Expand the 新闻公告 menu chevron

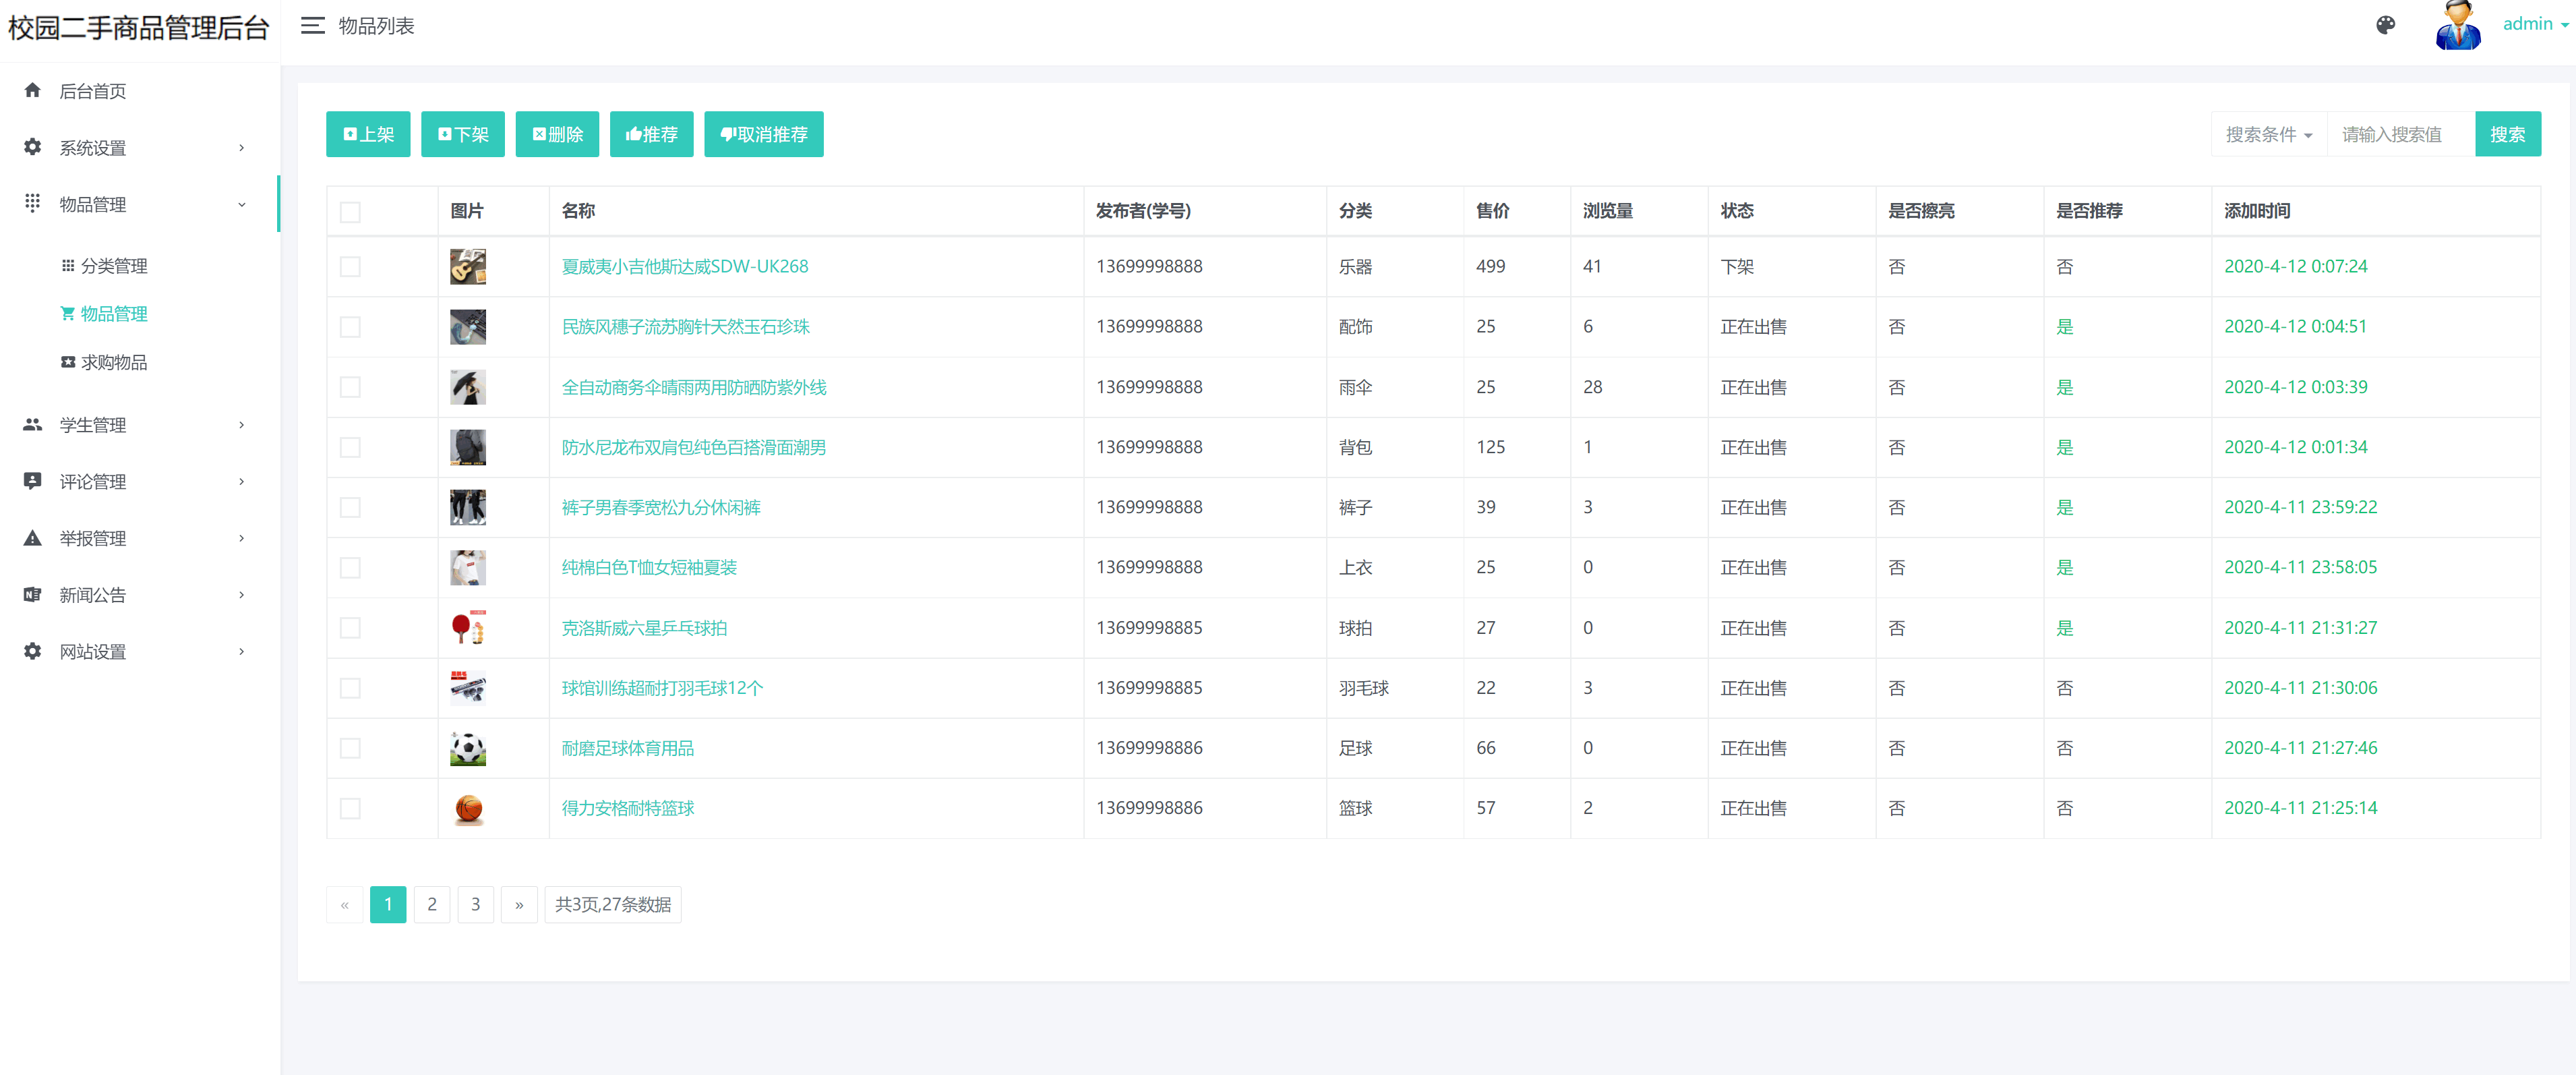point(241,595)
